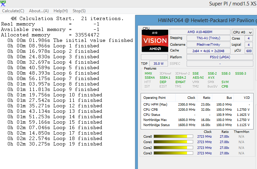Open the Calculate(C) menu
The width and height of the screenshot is (257, 169).
tap(13, 11)
